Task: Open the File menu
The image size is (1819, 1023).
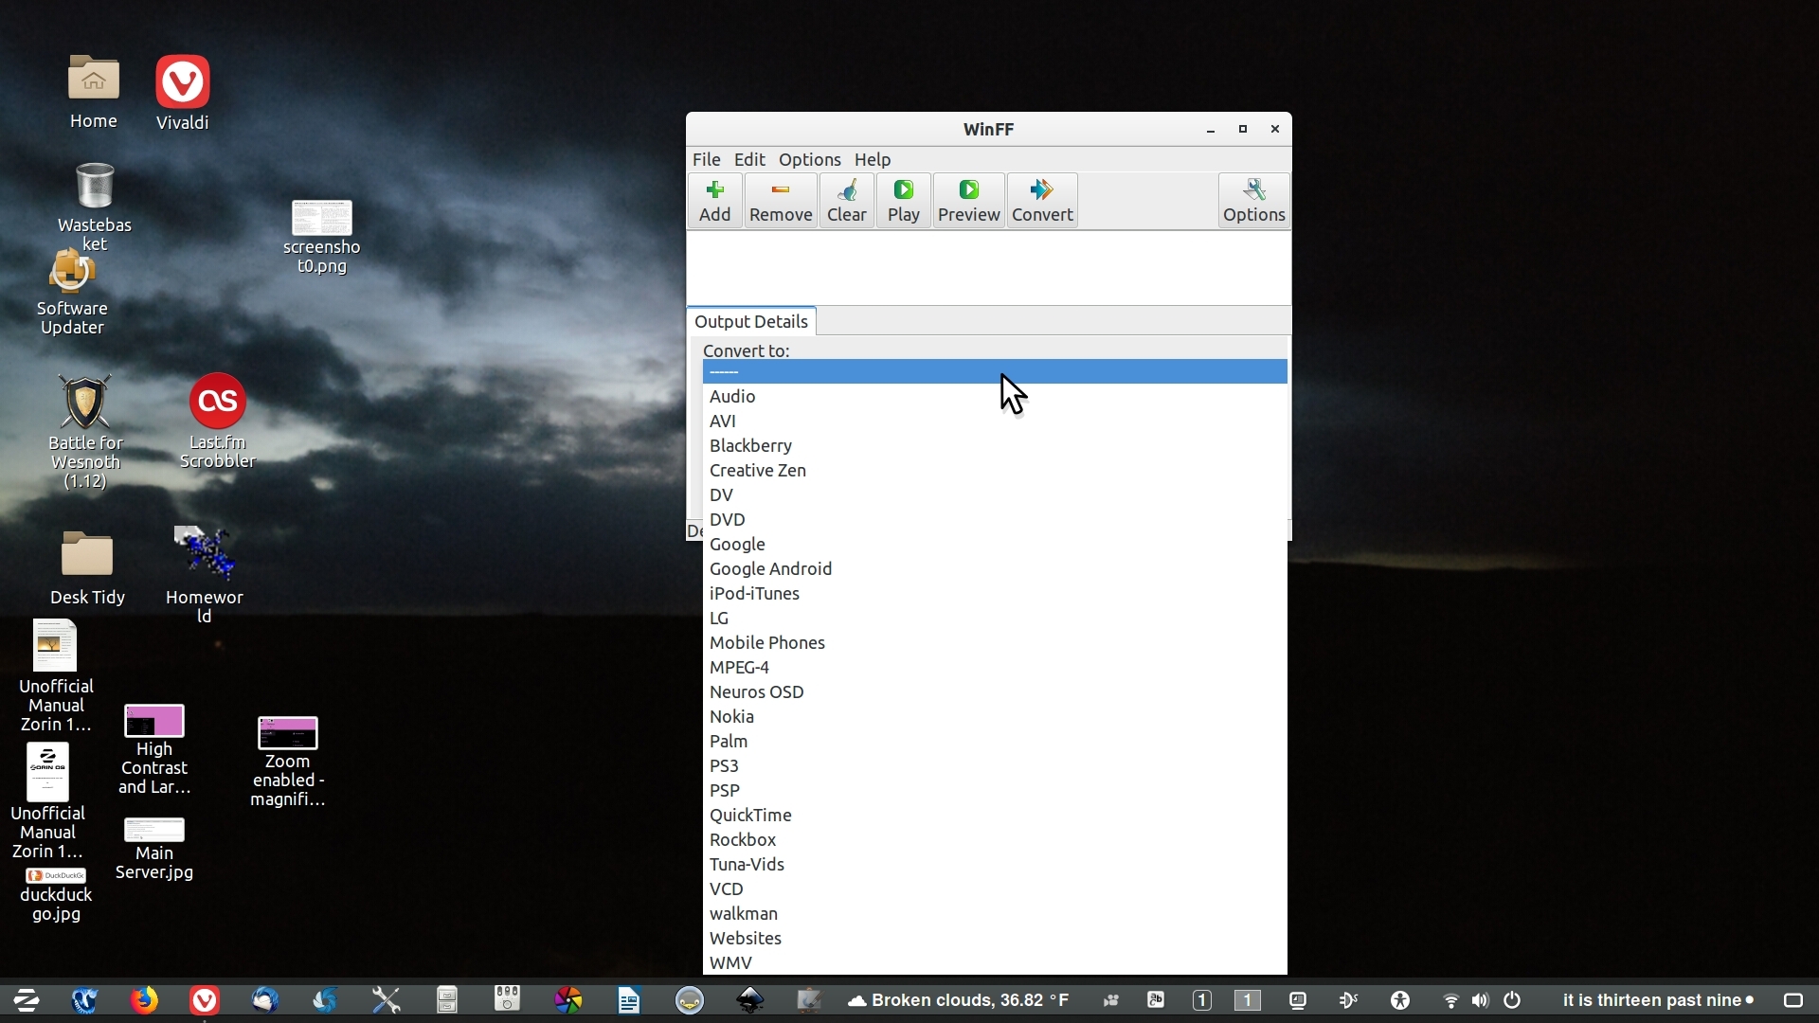Action: coord(706,158)
